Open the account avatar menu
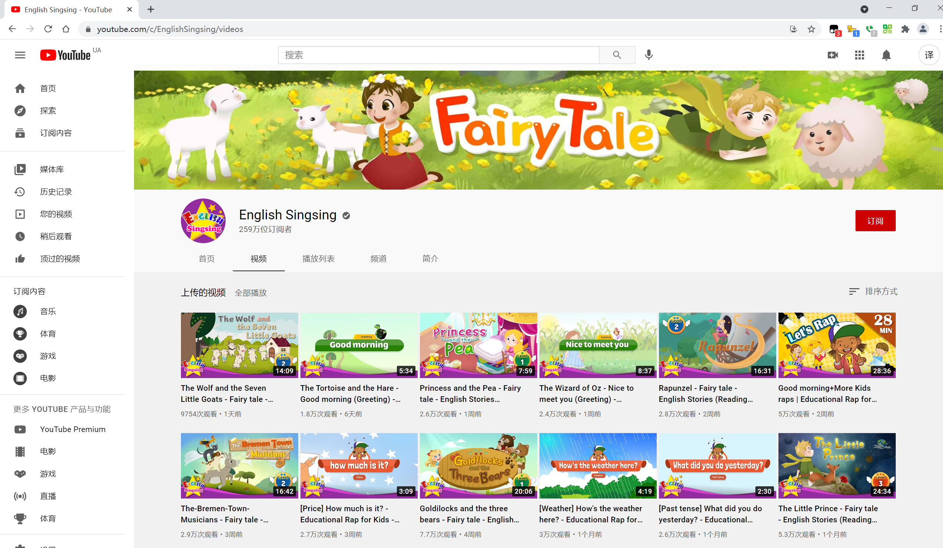Viewport: 943px width, 548px height. pyautogui.click(x=929, y=55)
